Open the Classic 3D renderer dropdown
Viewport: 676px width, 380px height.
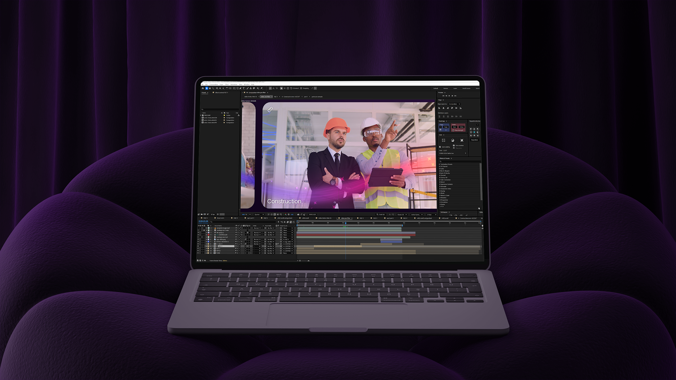click(x=402, y=214)
